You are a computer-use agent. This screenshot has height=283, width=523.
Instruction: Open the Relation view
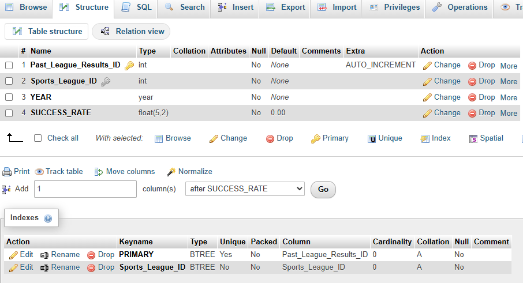132,31
